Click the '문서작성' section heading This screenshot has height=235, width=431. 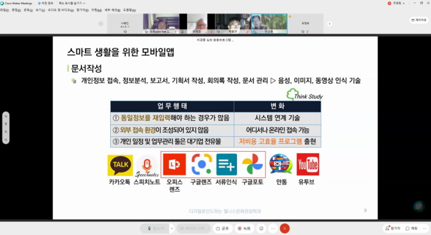pyautogui.click(x=86, y=68)
